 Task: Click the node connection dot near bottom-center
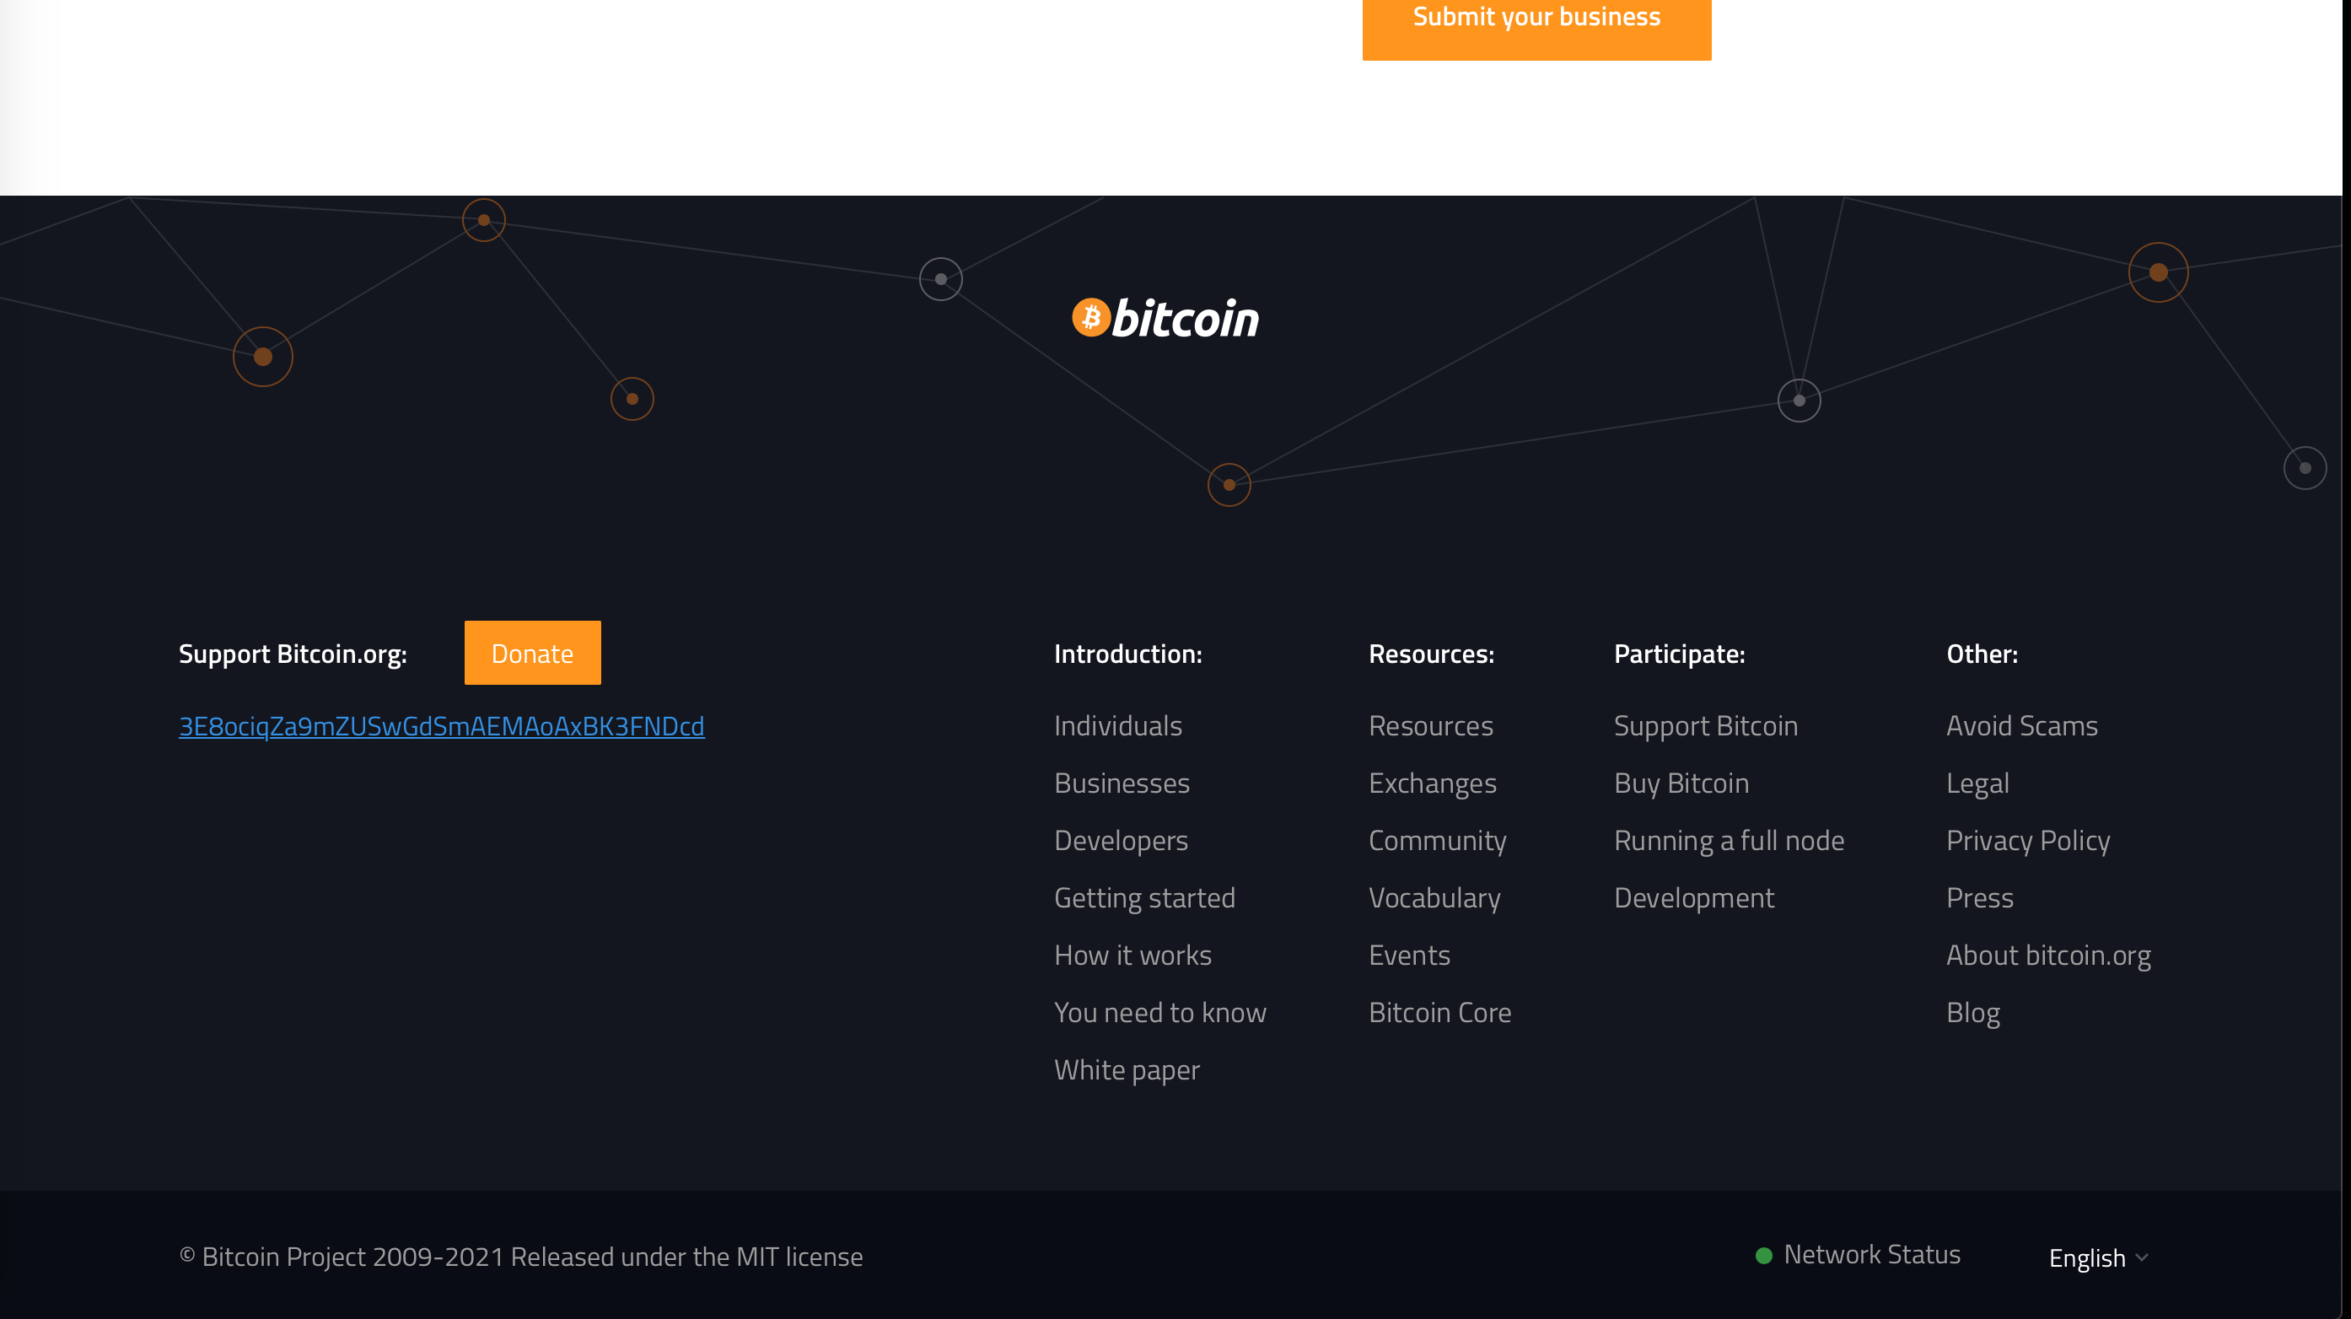(x=1229, y=482)
